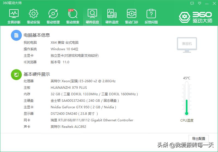
Task: Click the 显示器 label
Action: 29,114
